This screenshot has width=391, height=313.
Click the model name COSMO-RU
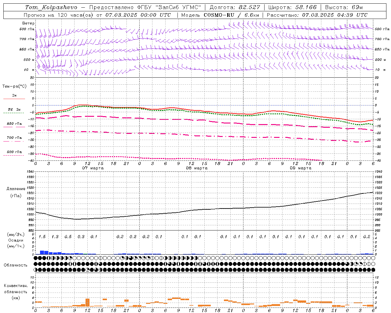(219, 15)
